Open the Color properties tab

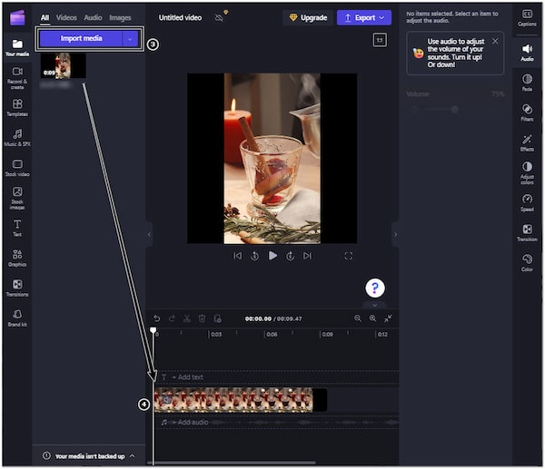(x=527, y=263)
